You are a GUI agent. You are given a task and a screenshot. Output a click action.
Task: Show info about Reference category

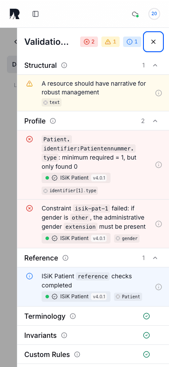pos(65,258)
